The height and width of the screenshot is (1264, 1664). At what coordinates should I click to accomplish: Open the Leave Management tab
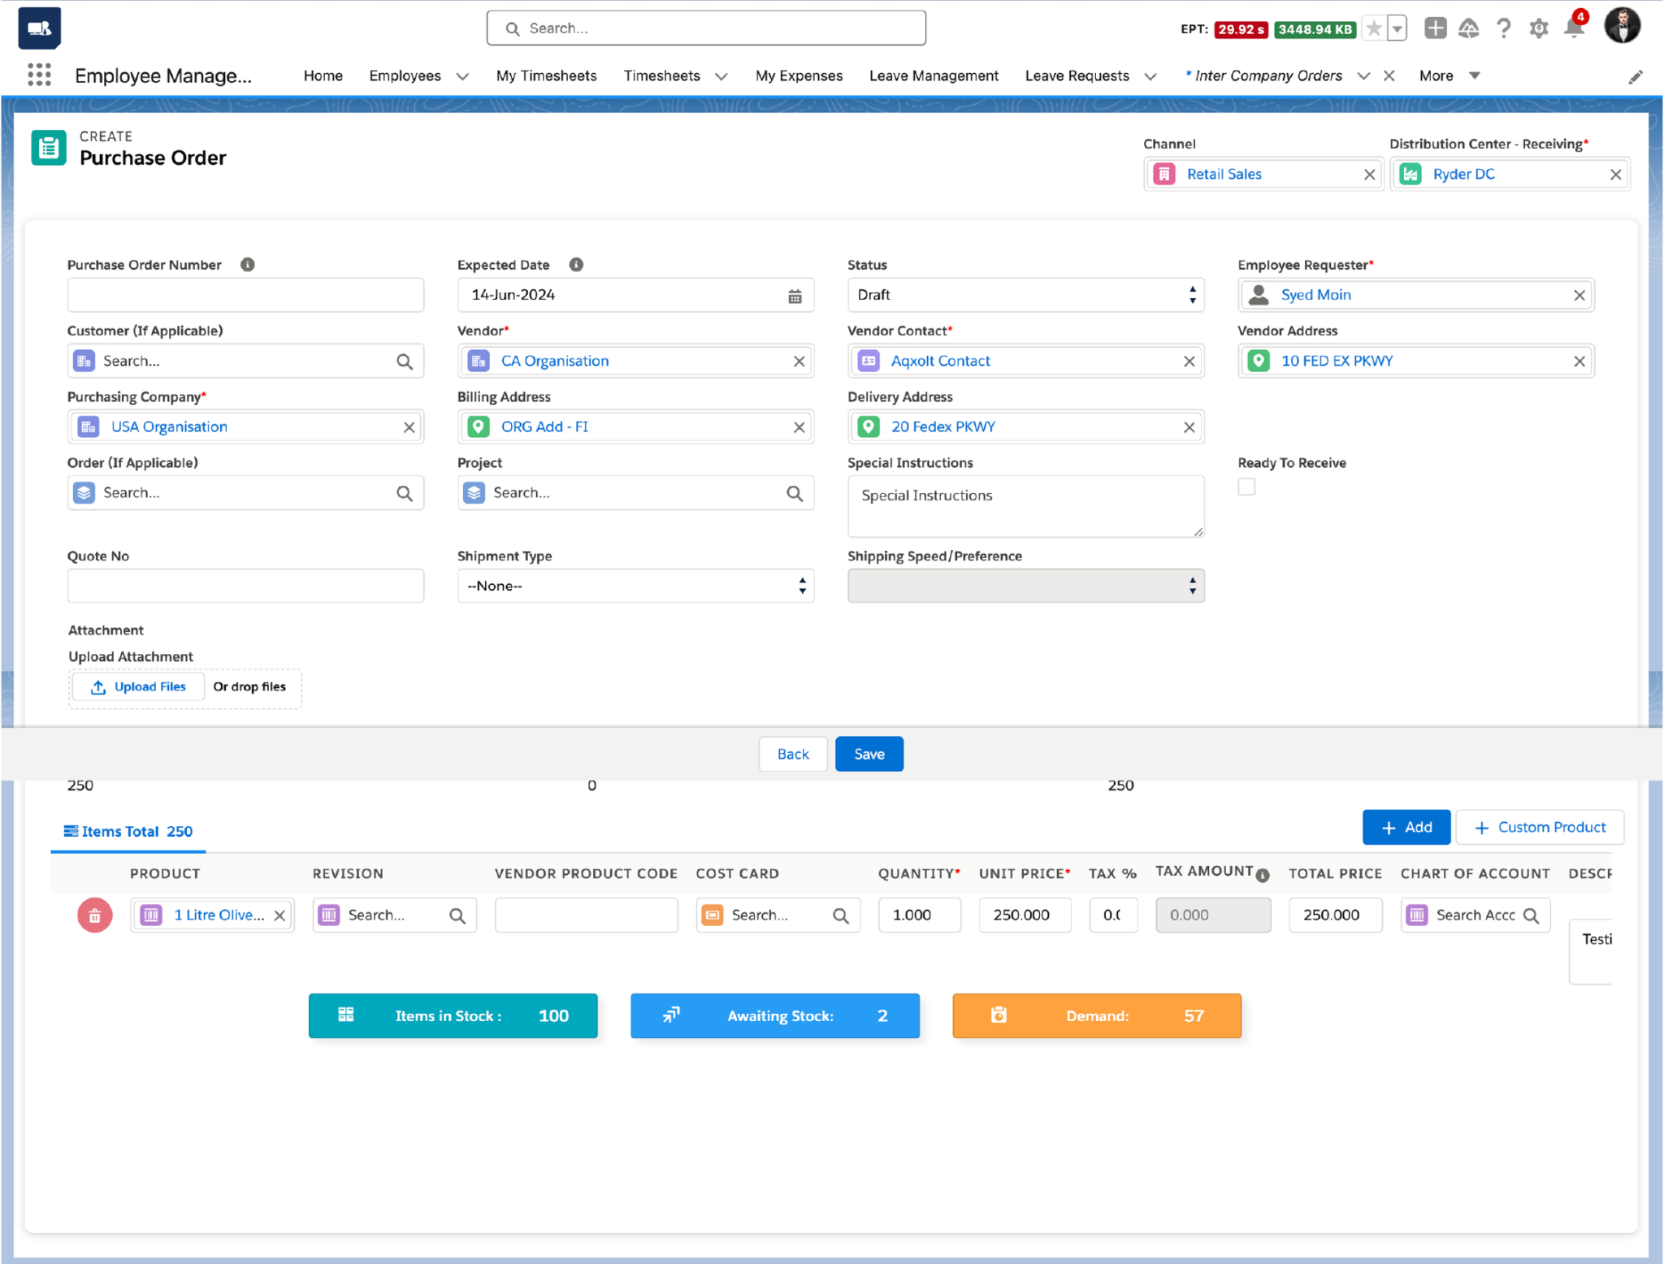[x=934, y=76]
